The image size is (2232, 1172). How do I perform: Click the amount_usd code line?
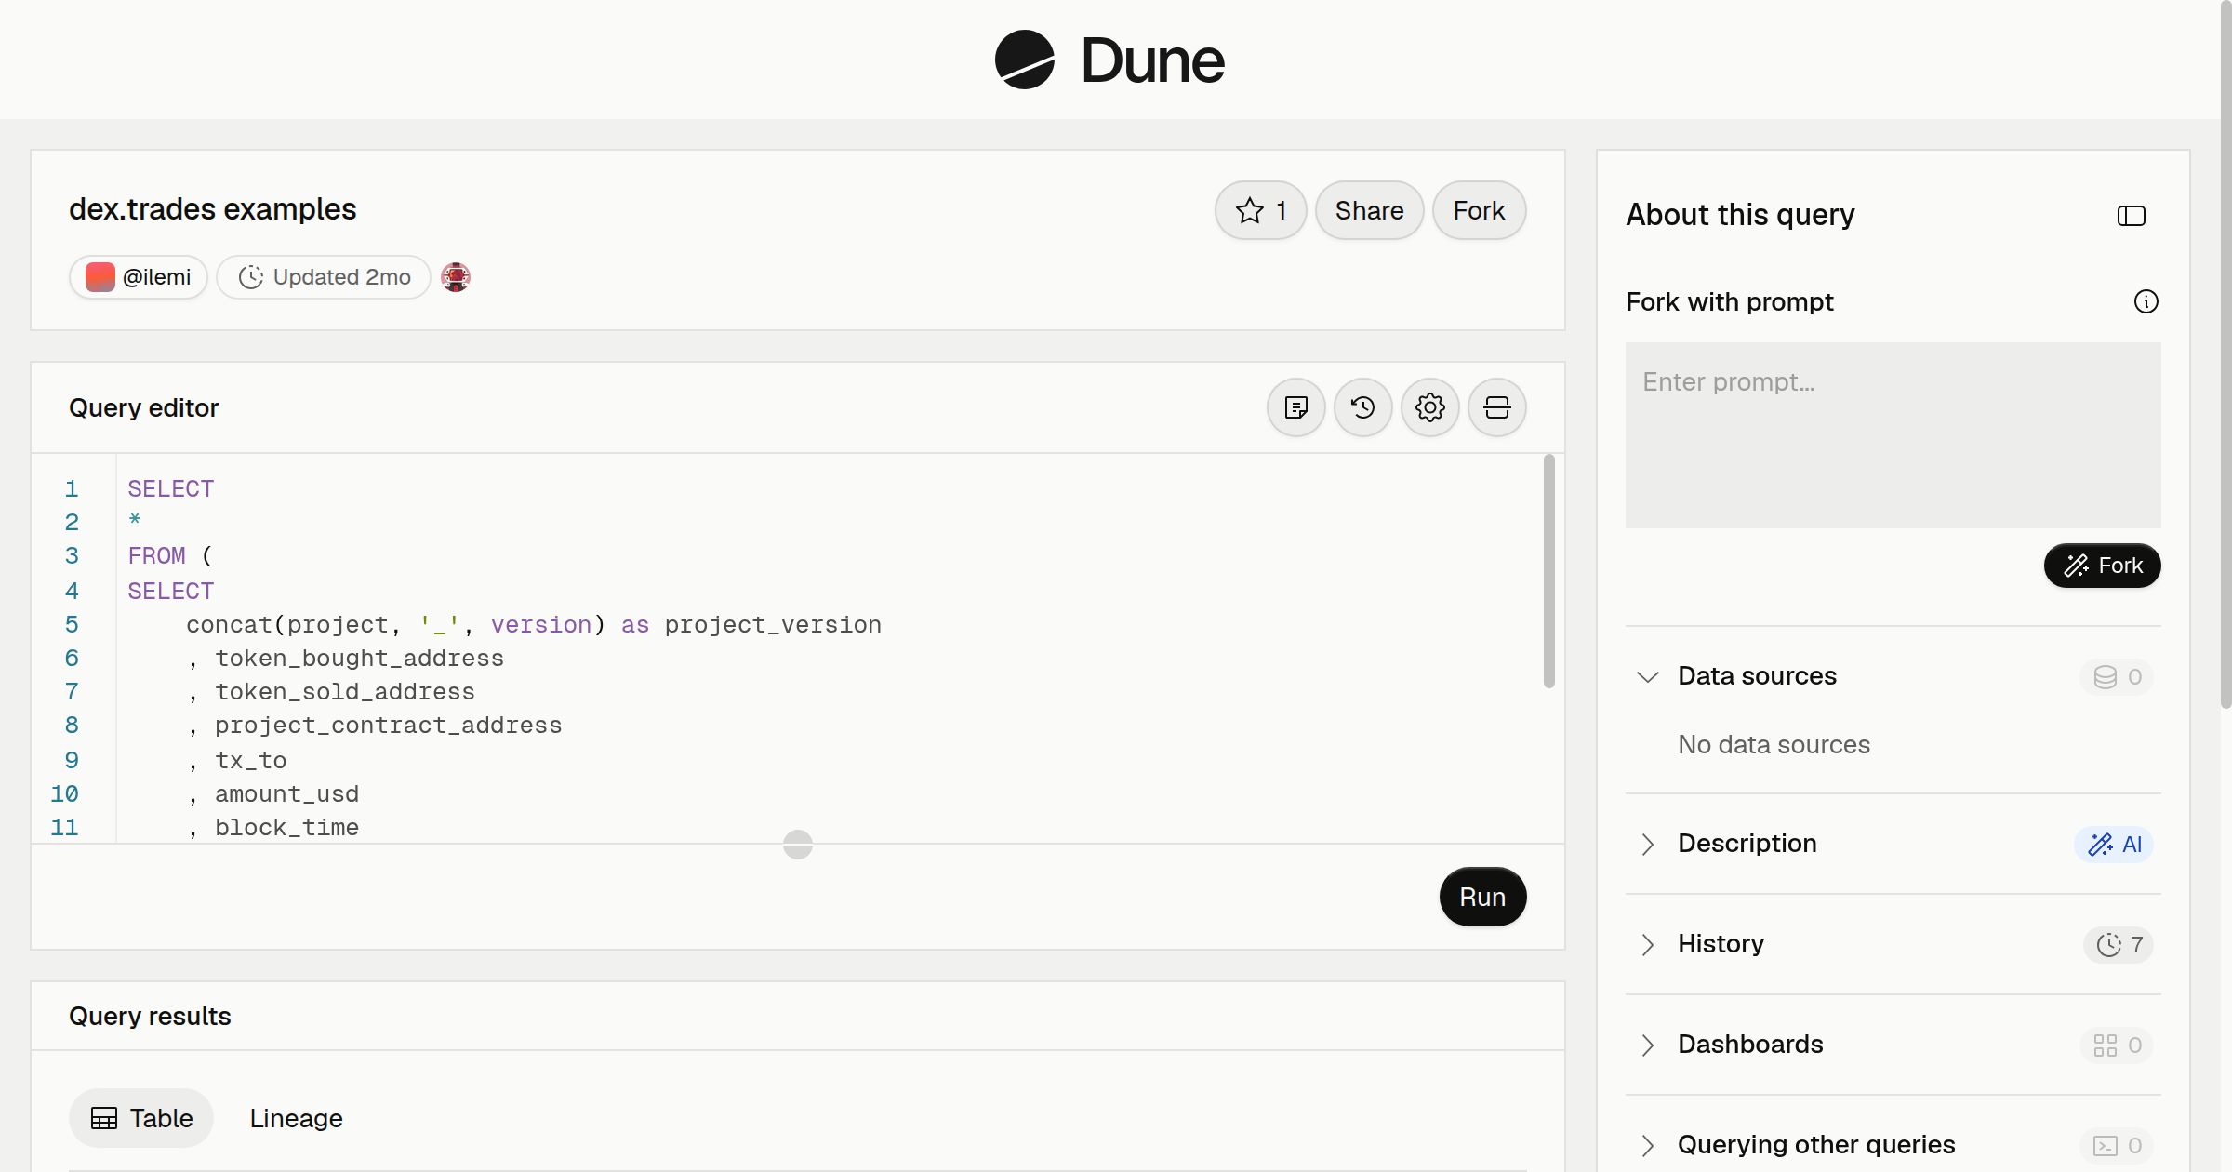pyautogui.click(x=272, y=794)
